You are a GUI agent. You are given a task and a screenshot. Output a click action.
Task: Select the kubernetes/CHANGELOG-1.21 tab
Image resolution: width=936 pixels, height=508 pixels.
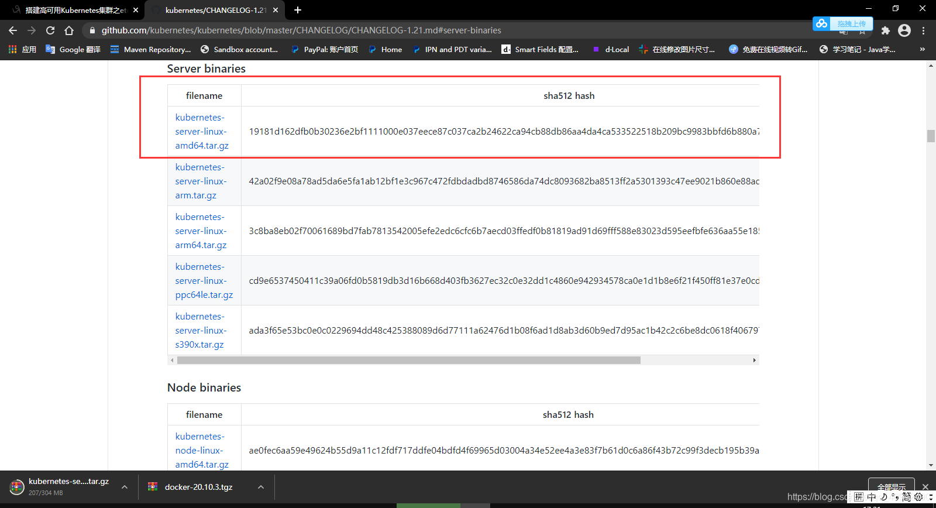[215, 10]
